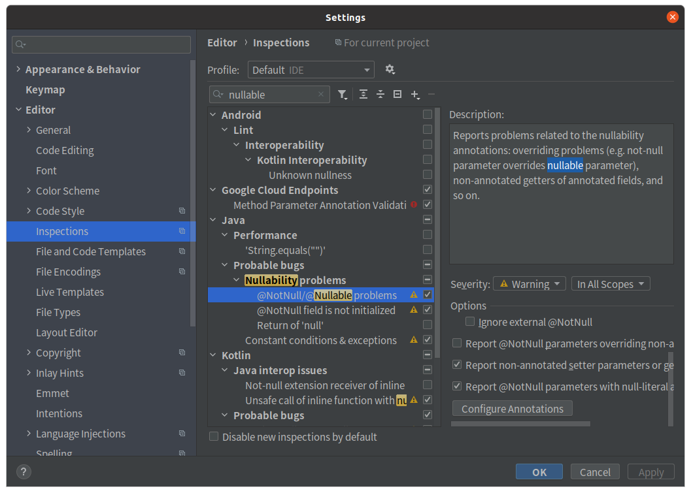Click the settings search field

[x=101, y=44]
